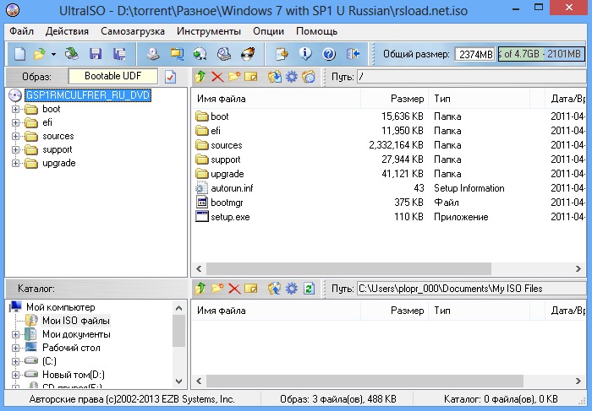The height and width of the screenshot is (411, 592).
Task: Click the red X delete icon in image pane
Action: [217, 77]
